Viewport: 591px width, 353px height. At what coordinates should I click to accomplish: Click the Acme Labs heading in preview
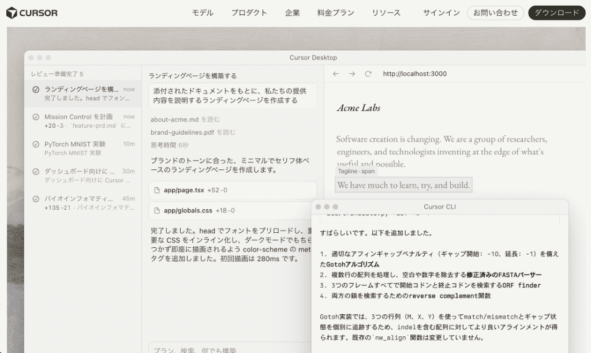[358, 108]
